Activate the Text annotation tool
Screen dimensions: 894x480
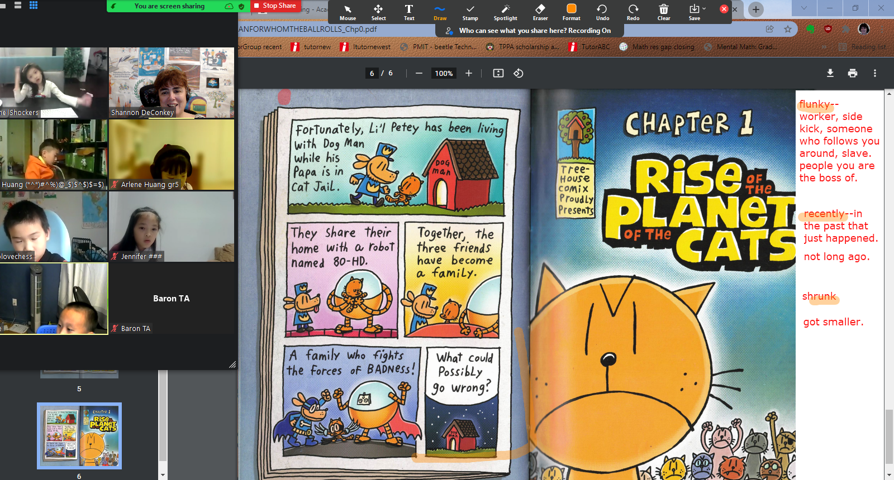point(409,12)
